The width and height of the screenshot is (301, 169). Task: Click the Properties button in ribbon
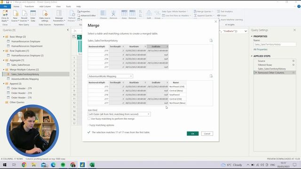(x=84, y=11)
